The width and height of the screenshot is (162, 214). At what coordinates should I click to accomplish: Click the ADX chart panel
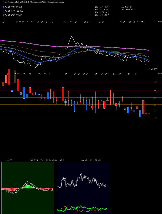[83, 188]
